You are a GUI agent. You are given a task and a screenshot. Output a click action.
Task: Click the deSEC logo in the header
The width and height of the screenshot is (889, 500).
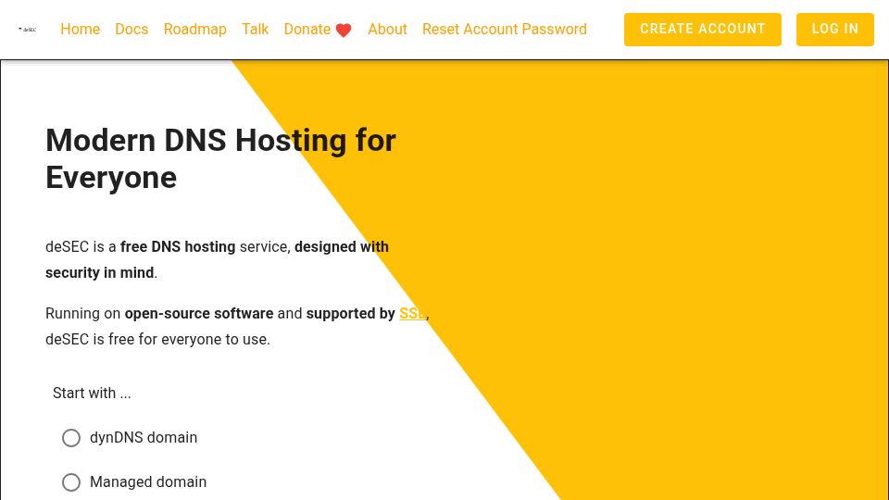pyautogui.click(x=27, y=29)
